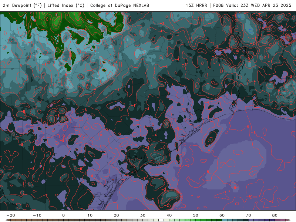Click the 20 label on the color scale
Screen dimensions: 296x222
116,215
